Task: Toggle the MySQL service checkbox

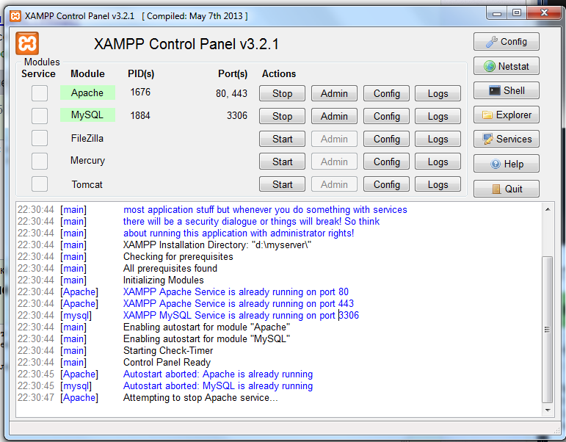Action: pyautogui.click(x=40, y=116)
